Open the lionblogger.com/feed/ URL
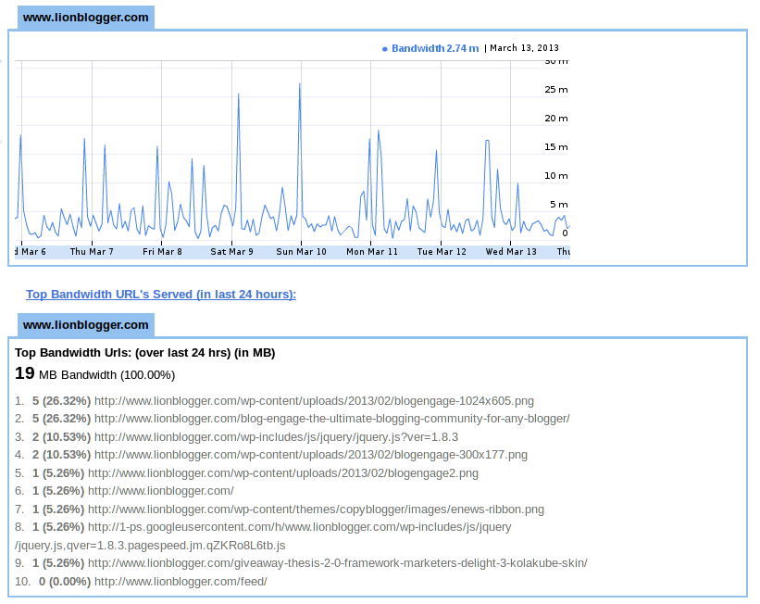 pos(181,581)
